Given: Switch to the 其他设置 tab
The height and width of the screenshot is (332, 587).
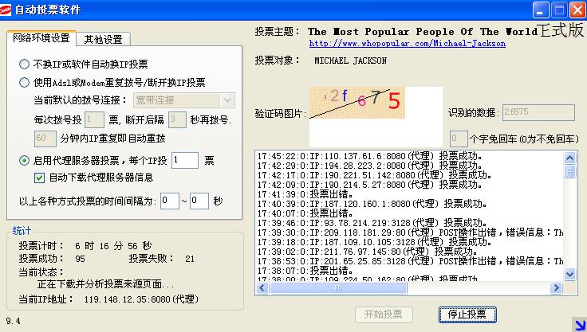Looking at the screenshot, I should pos(103,39).
